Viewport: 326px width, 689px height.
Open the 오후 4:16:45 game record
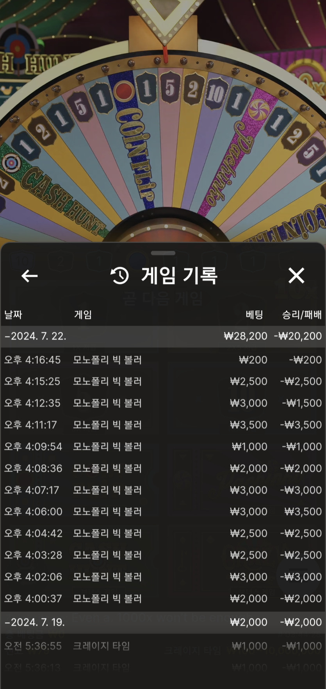[x=163, y=360]
